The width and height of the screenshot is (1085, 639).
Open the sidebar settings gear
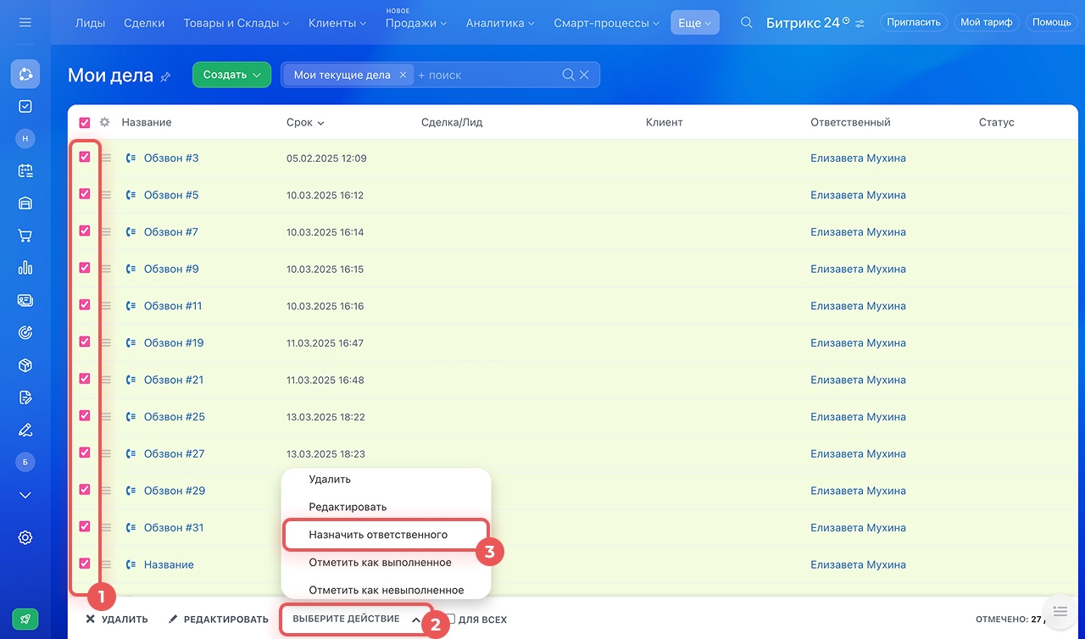coord(25,537)
